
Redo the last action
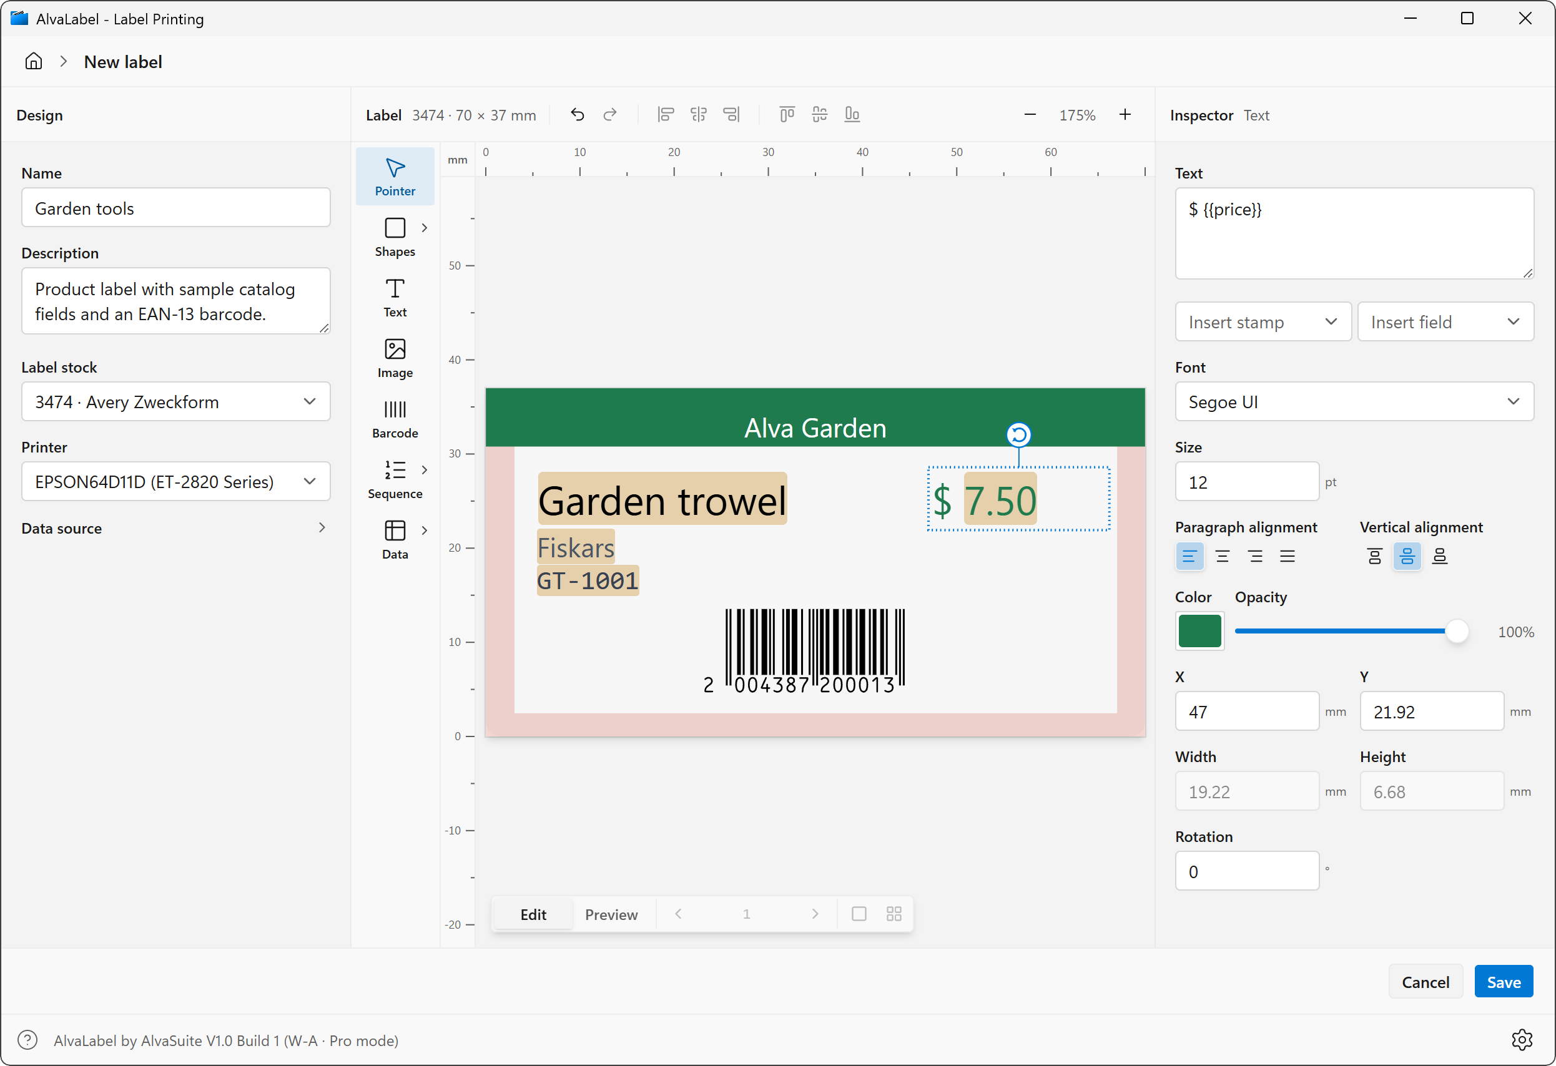click(x=610, y=115)
